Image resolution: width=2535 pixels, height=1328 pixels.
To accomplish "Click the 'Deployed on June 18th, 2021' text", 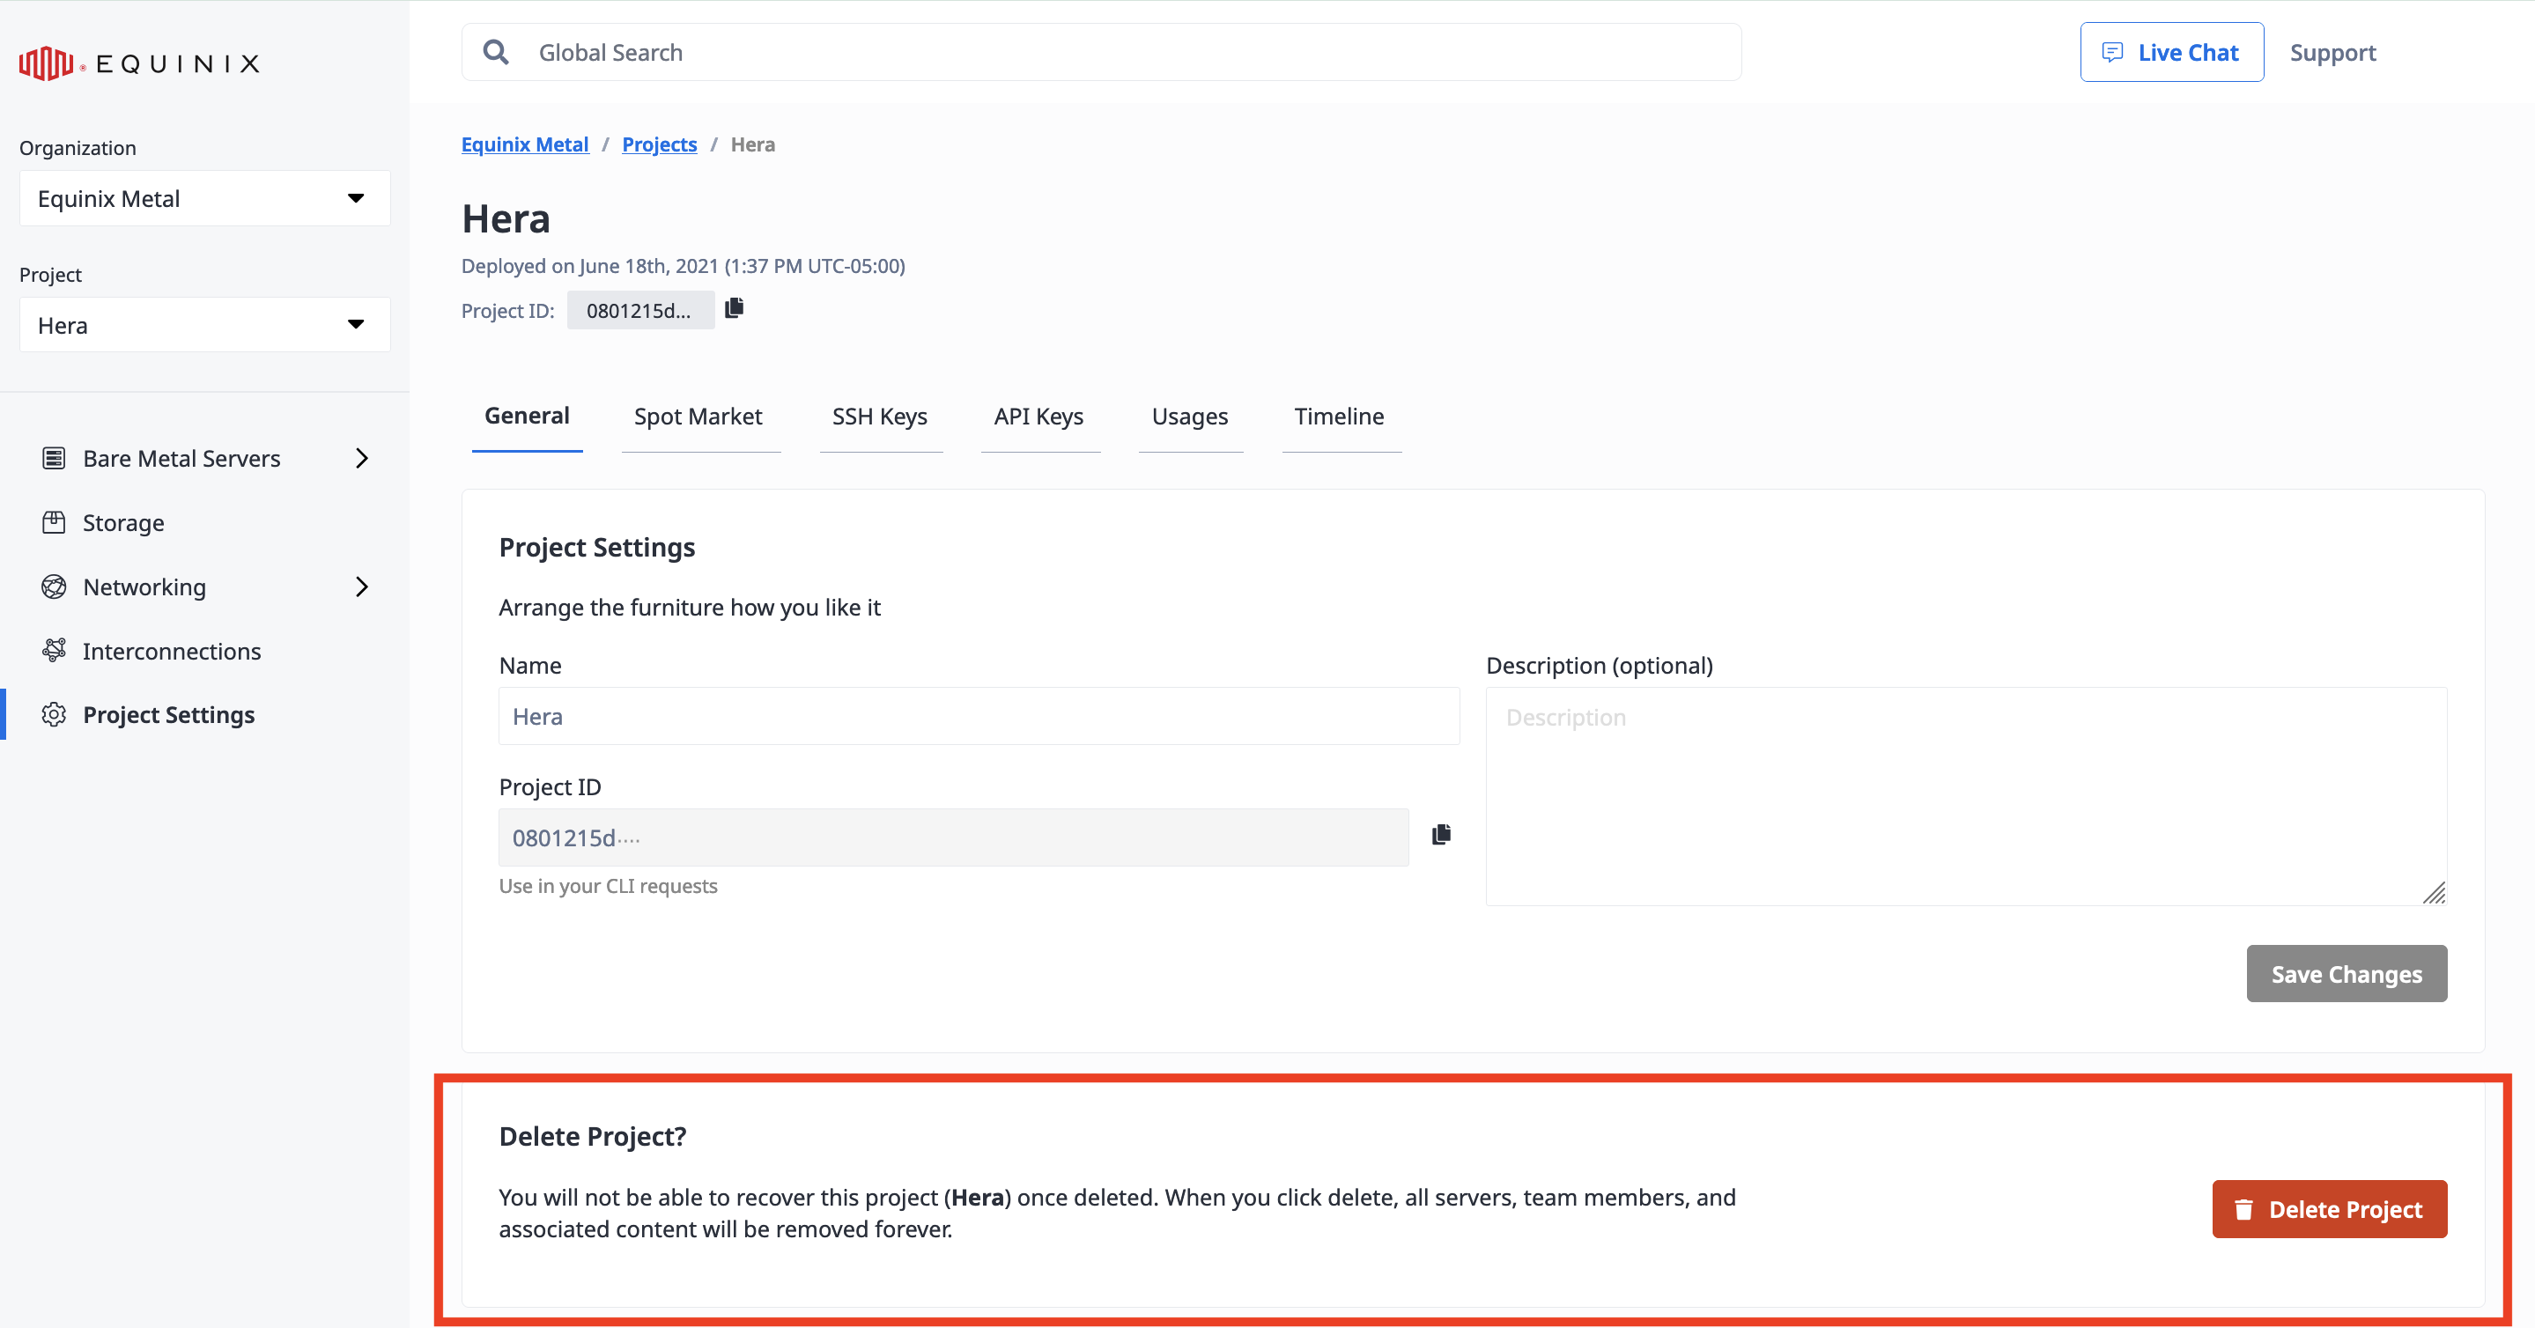I will [683, 266].
